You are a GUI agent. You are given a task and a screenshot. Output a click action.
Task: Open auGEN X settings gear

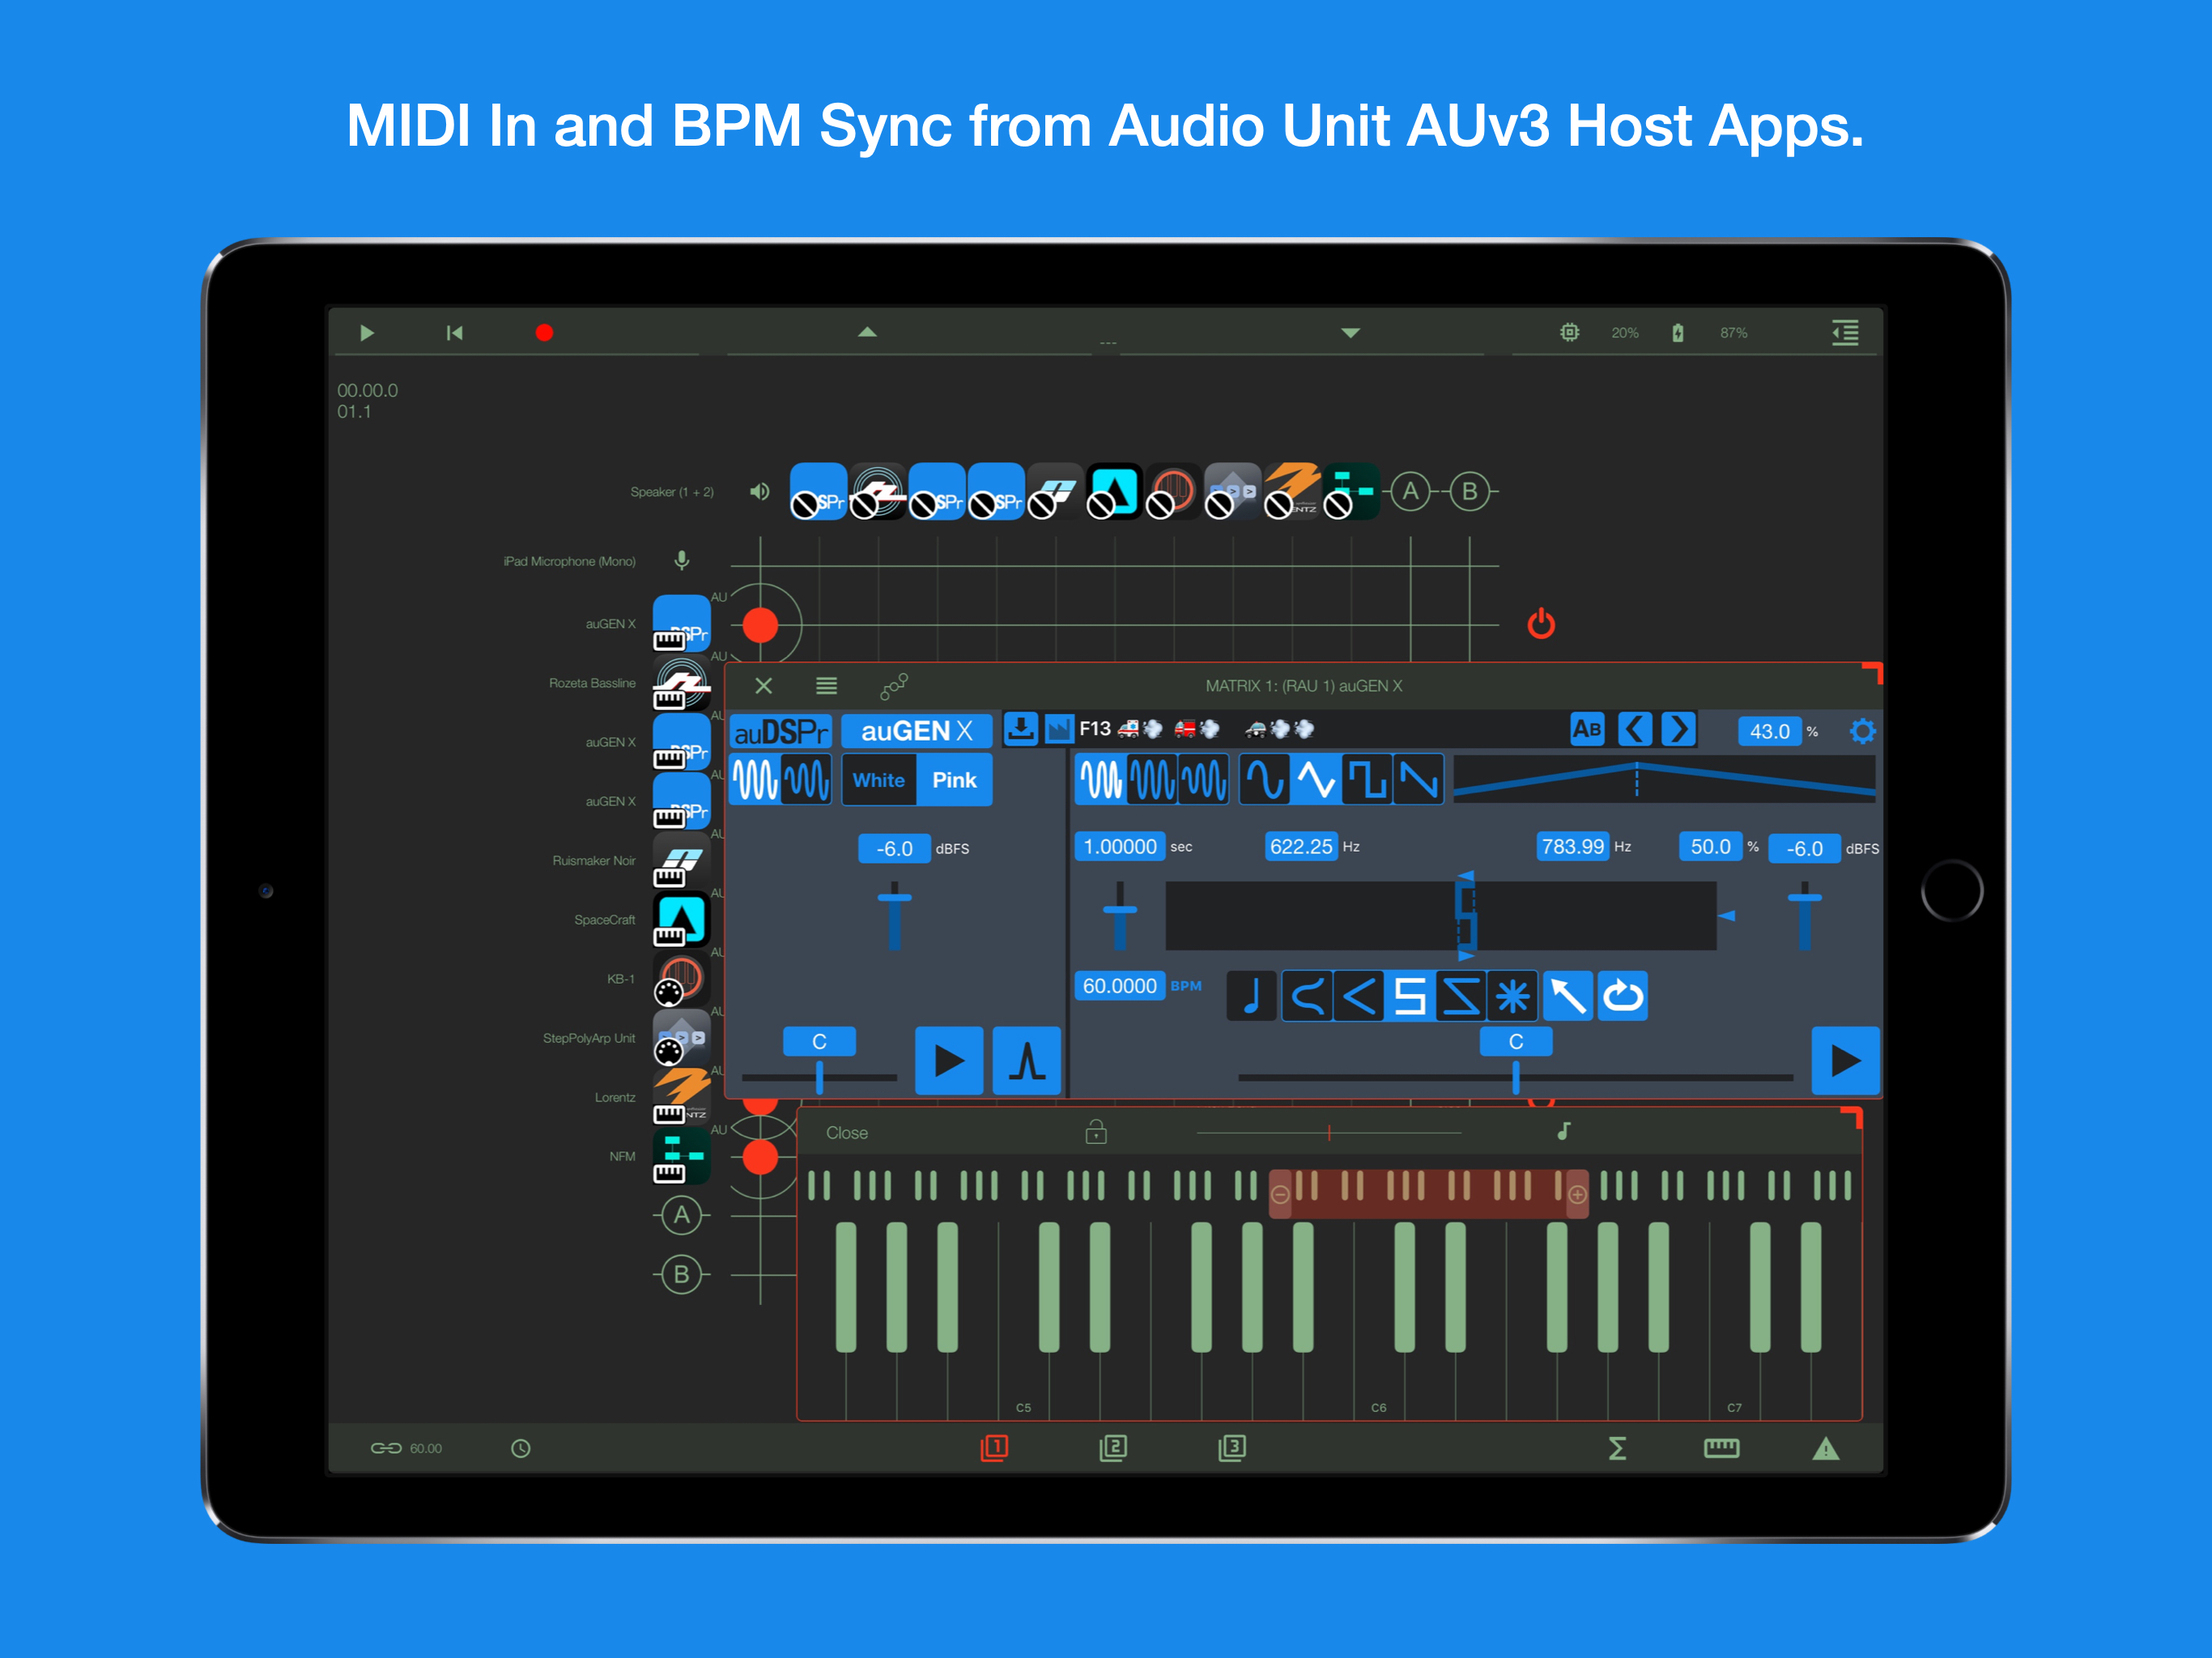[x=1862, y=731]
